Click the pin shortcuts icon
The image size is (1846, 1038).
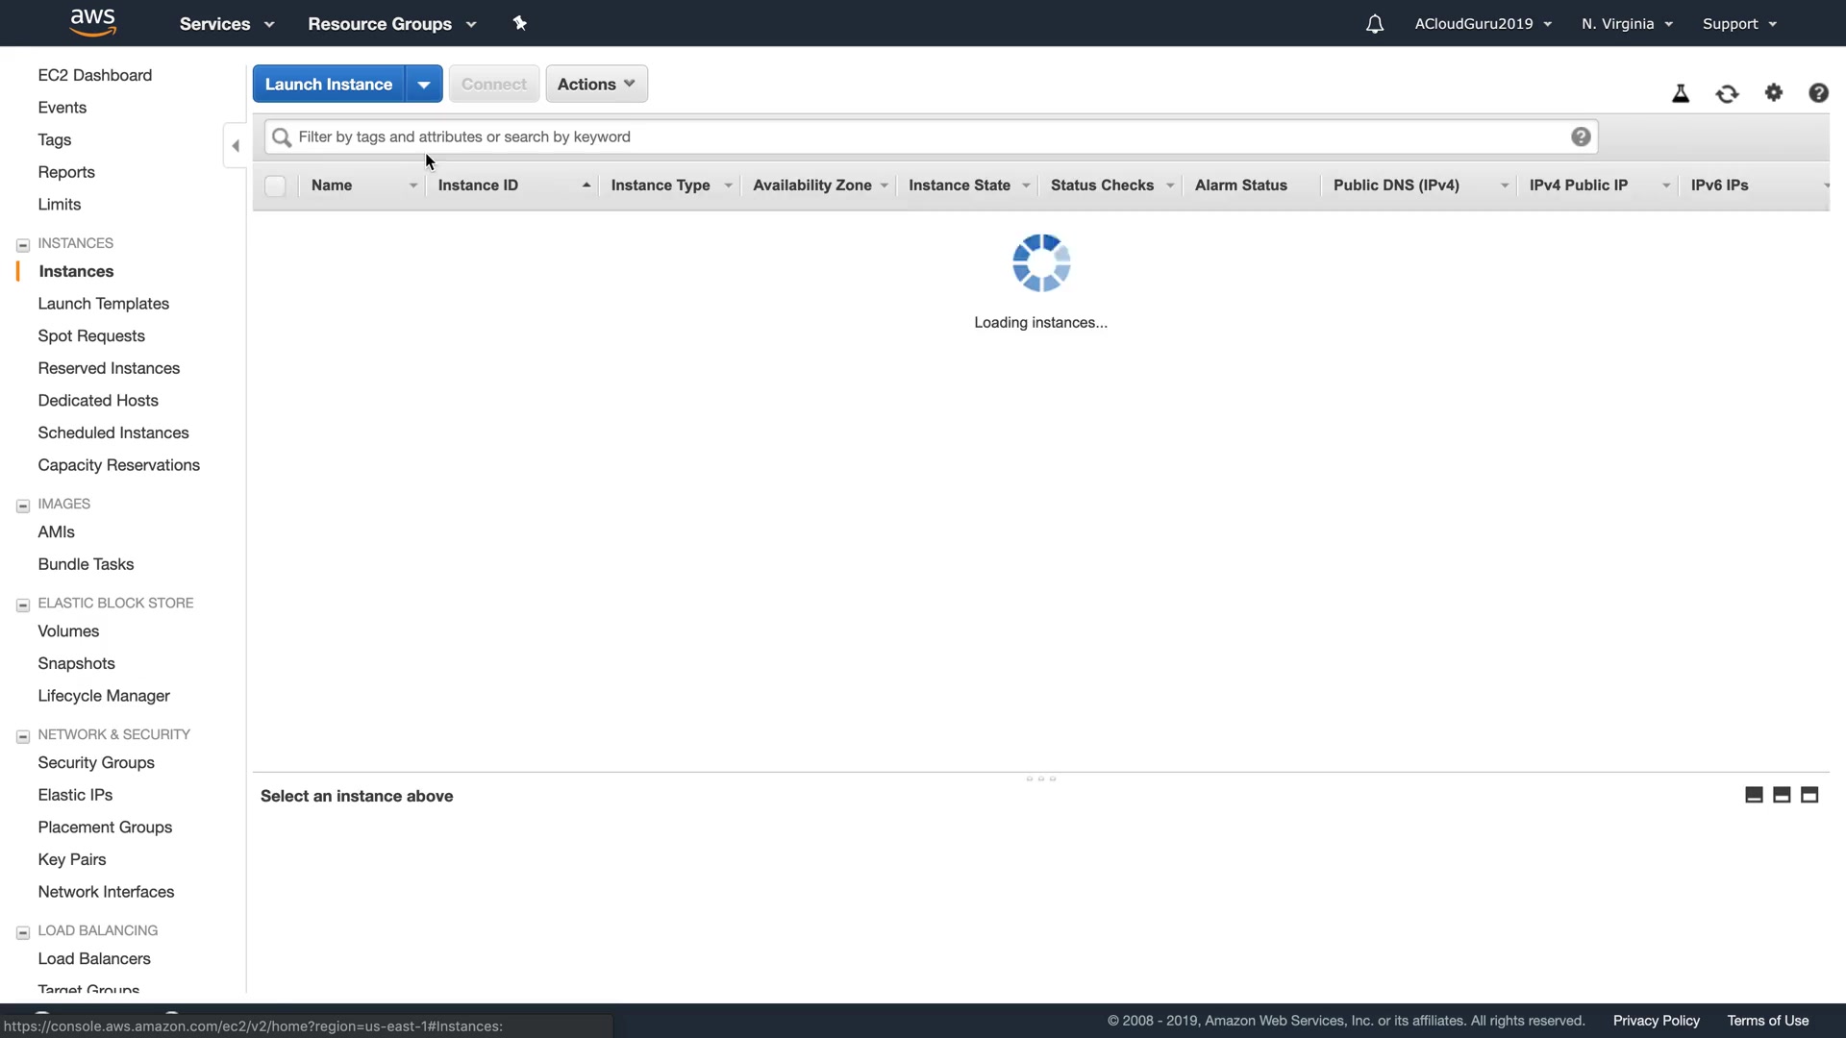pyautogui.click(x=520, y=23)
